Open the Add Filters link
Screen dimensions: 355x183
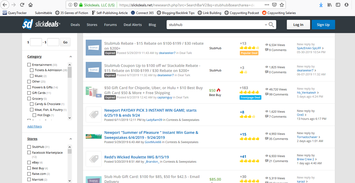[x=34, y=126]
